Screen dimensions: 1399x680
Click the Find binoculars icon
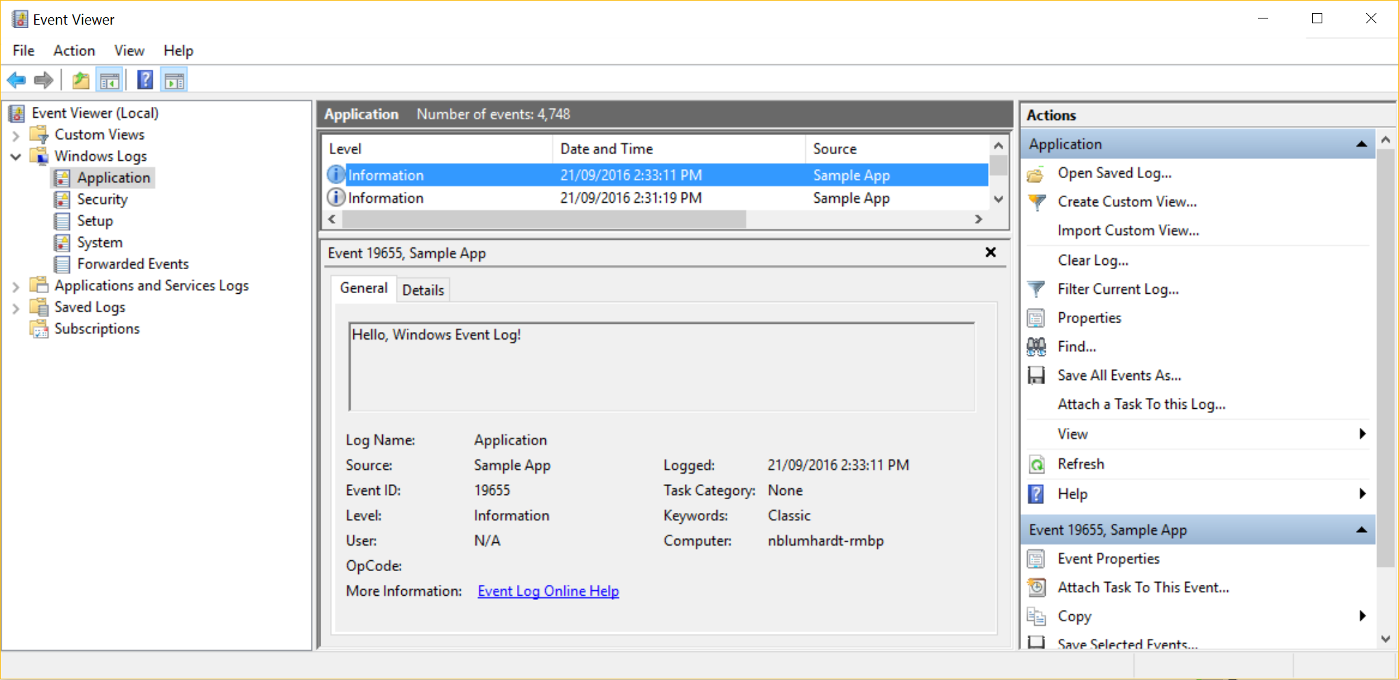(x=1036, y=347)
